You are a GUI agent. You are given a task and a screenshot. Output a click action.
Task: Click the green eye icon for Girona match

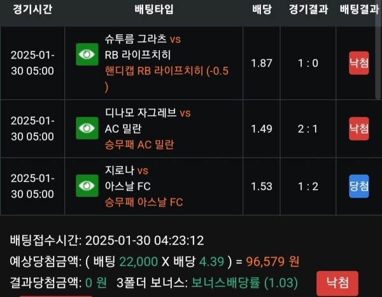[87, 186]
